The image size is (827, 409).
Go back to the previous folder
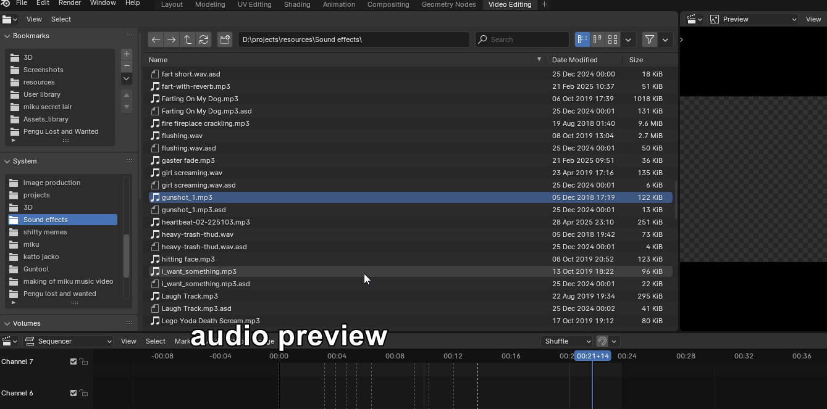pyautogui.click(x=156, y=39)
